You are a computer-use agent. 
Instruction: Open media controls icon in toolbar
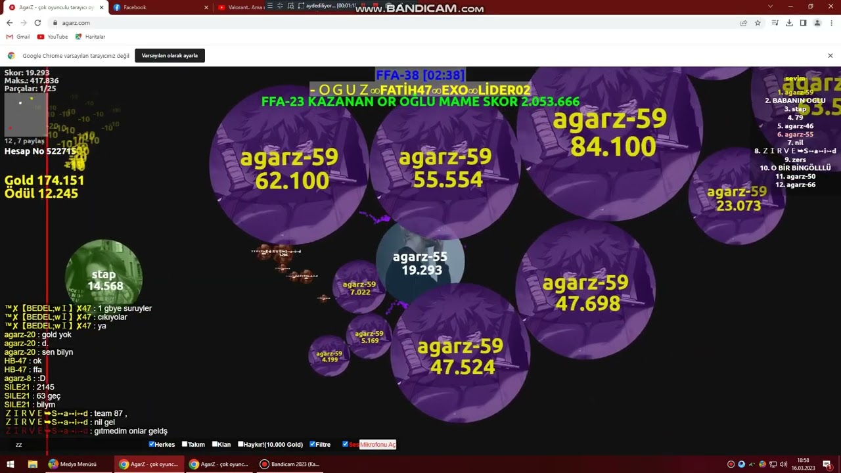(x=775, y=22)
